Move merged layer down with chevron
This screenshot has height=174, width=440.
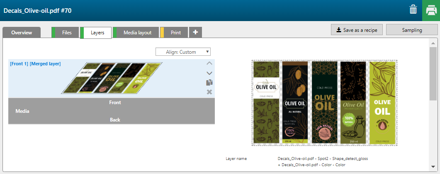(209, 73)
